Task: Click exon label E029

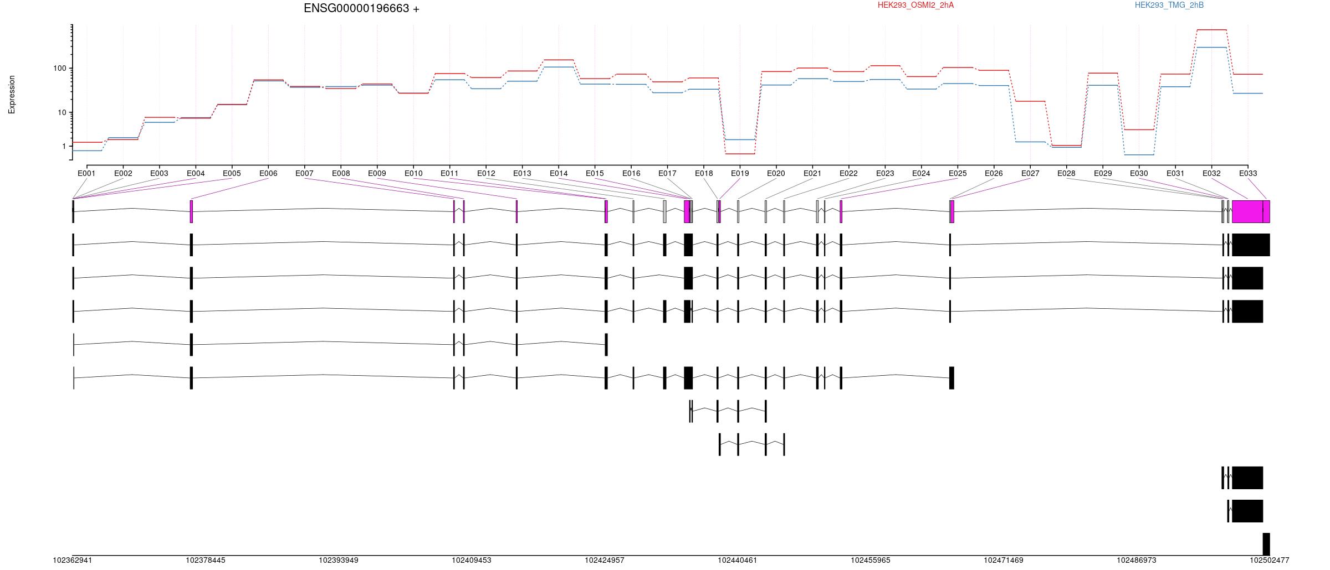Action: 1103,173
